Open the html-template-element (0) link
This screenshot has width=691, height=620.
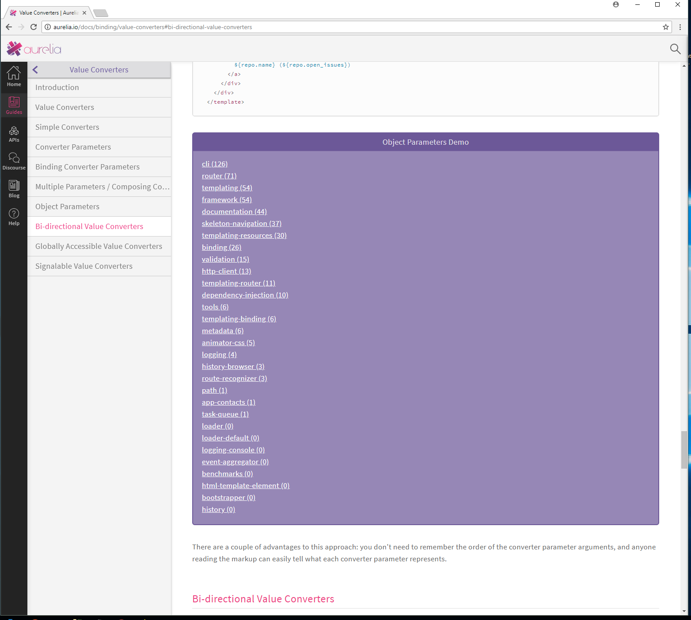(246, 485)
